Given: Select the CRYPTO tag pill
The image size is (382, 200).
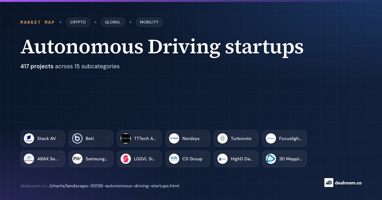Looking at the screenshot, I should (78, 22).
